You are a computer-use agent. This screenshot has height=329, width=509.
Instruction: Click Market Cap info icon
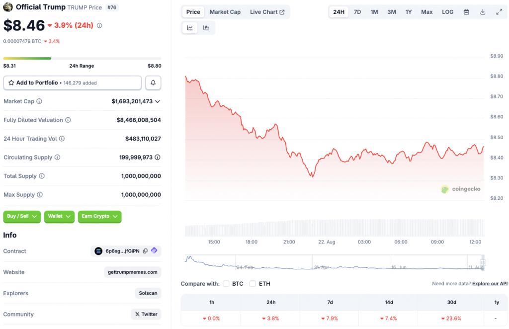click(x=39, y=101)
